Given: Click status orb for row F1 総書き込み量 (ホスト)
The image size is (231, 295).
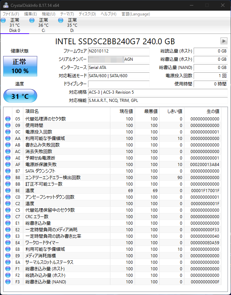Looking at the screenshot, I should (x=8, y=269).
